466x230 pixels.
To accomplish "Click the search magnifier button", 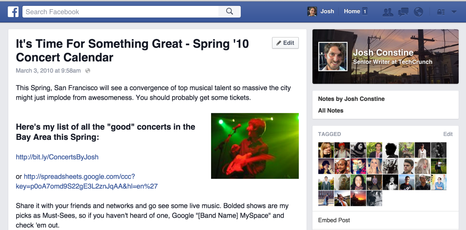I will pos(230,12).
